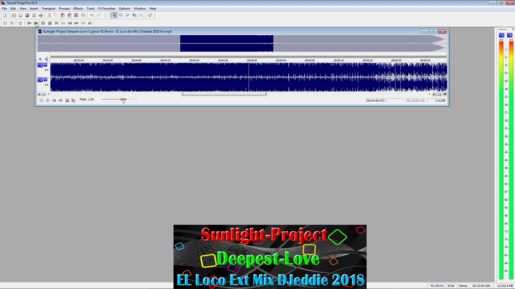Click data window Play button
515x289 pixels.
(73, 100)
